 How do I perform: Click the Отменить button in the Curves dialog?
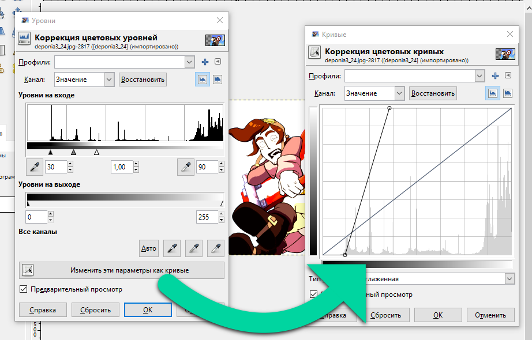click(490, 315)
